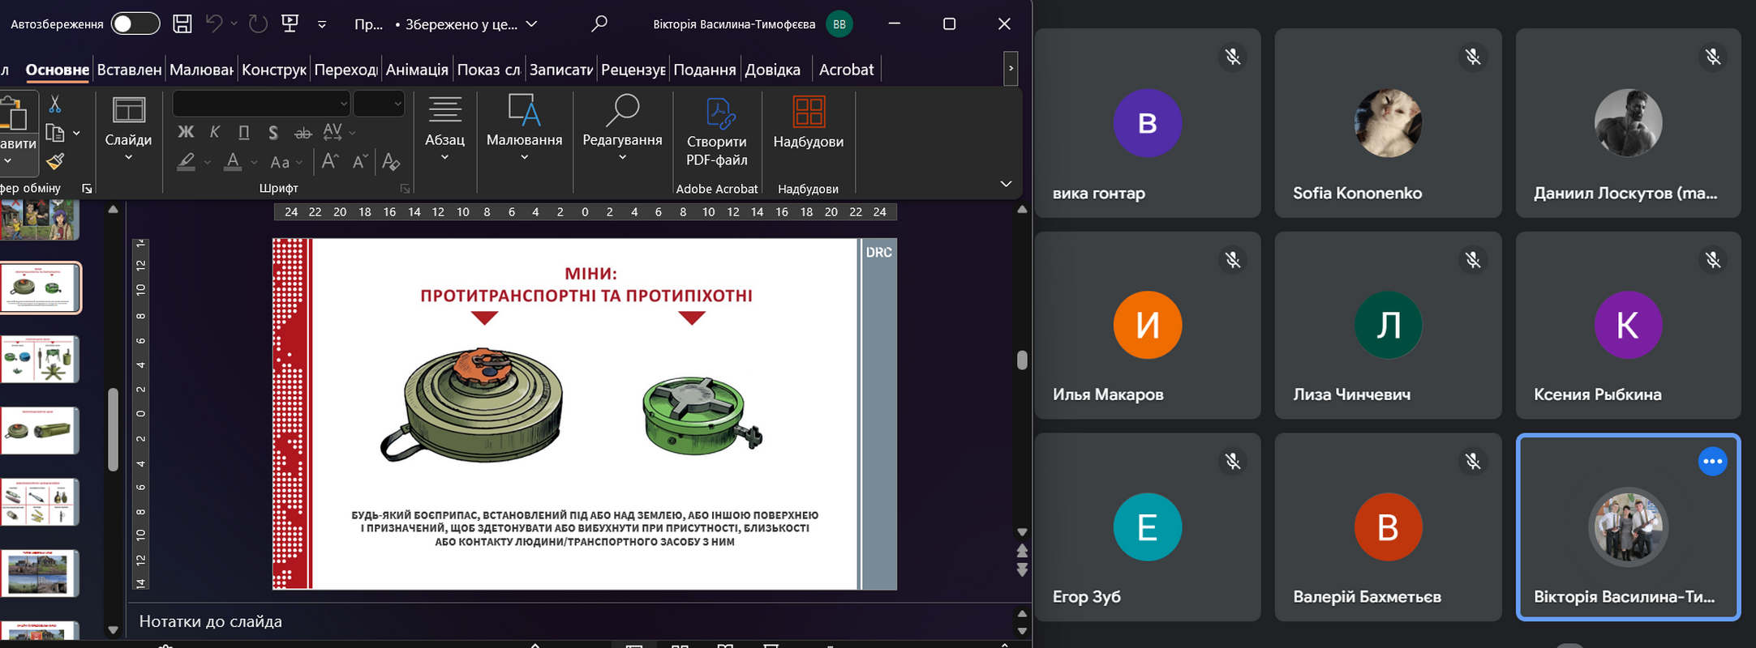Viewport: 1756px width, 648px height.
Task: Click the Cut scissors icon
Action: (x=55, y=104)
